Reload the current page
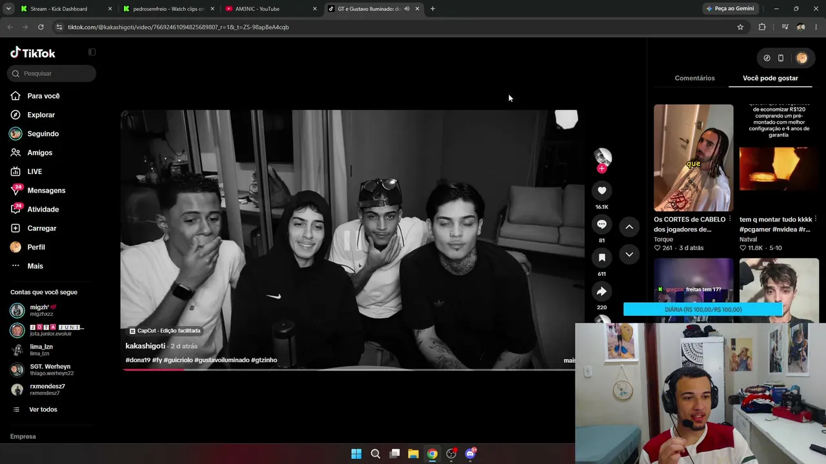The width and height of the screenshot is (826, 464). point(41,27)
